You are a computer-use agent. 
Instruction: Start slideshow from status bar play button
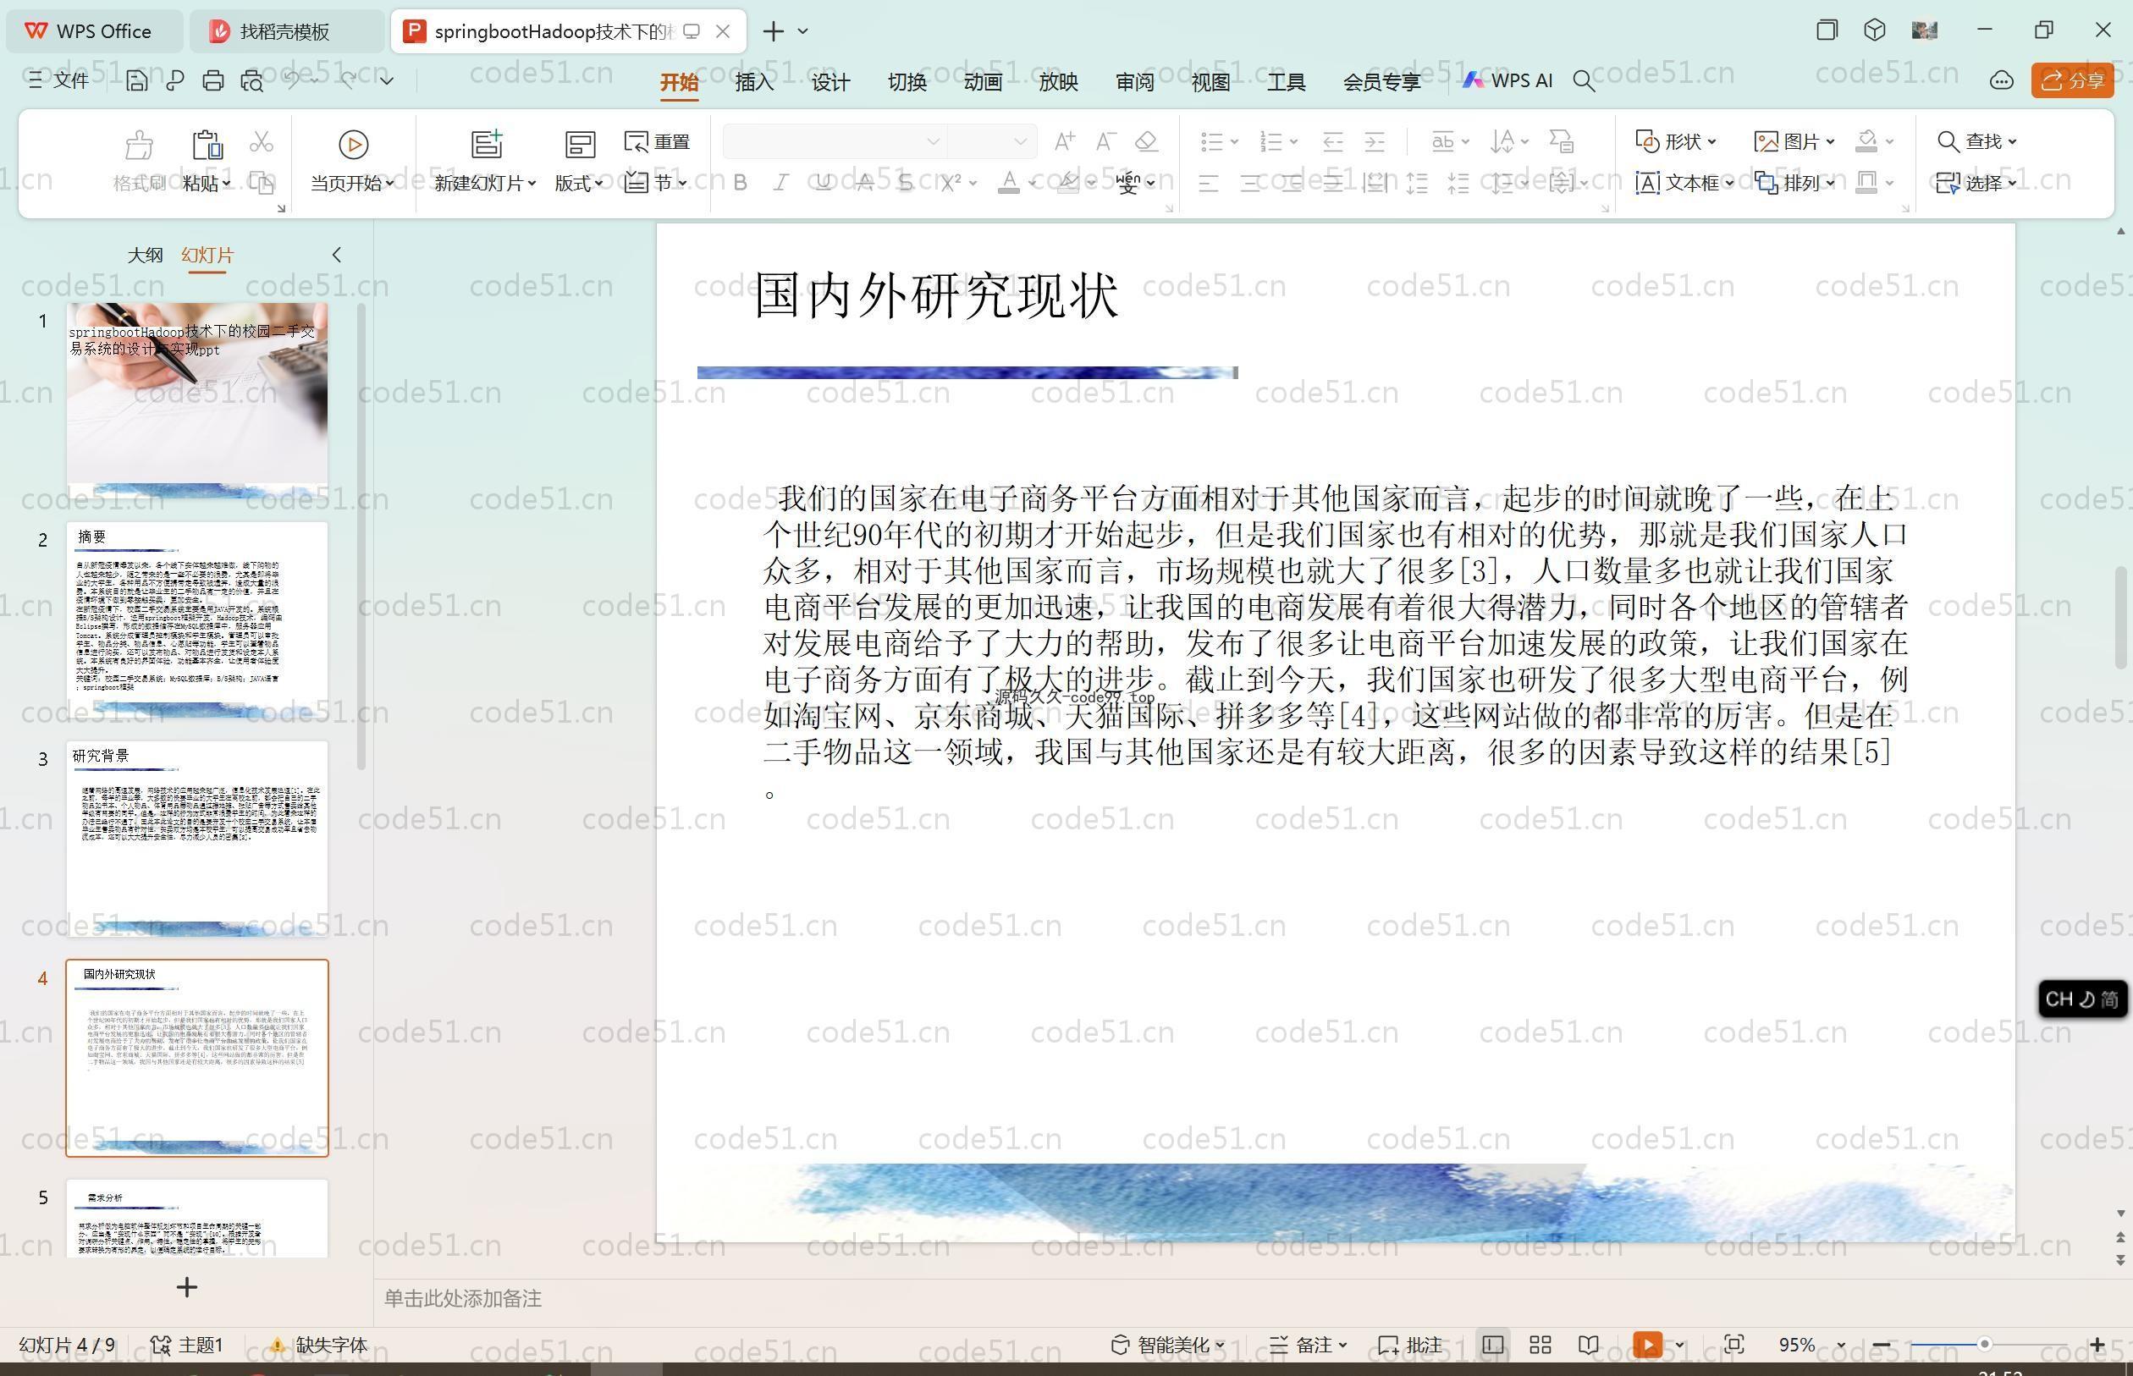point(1647,1345)
